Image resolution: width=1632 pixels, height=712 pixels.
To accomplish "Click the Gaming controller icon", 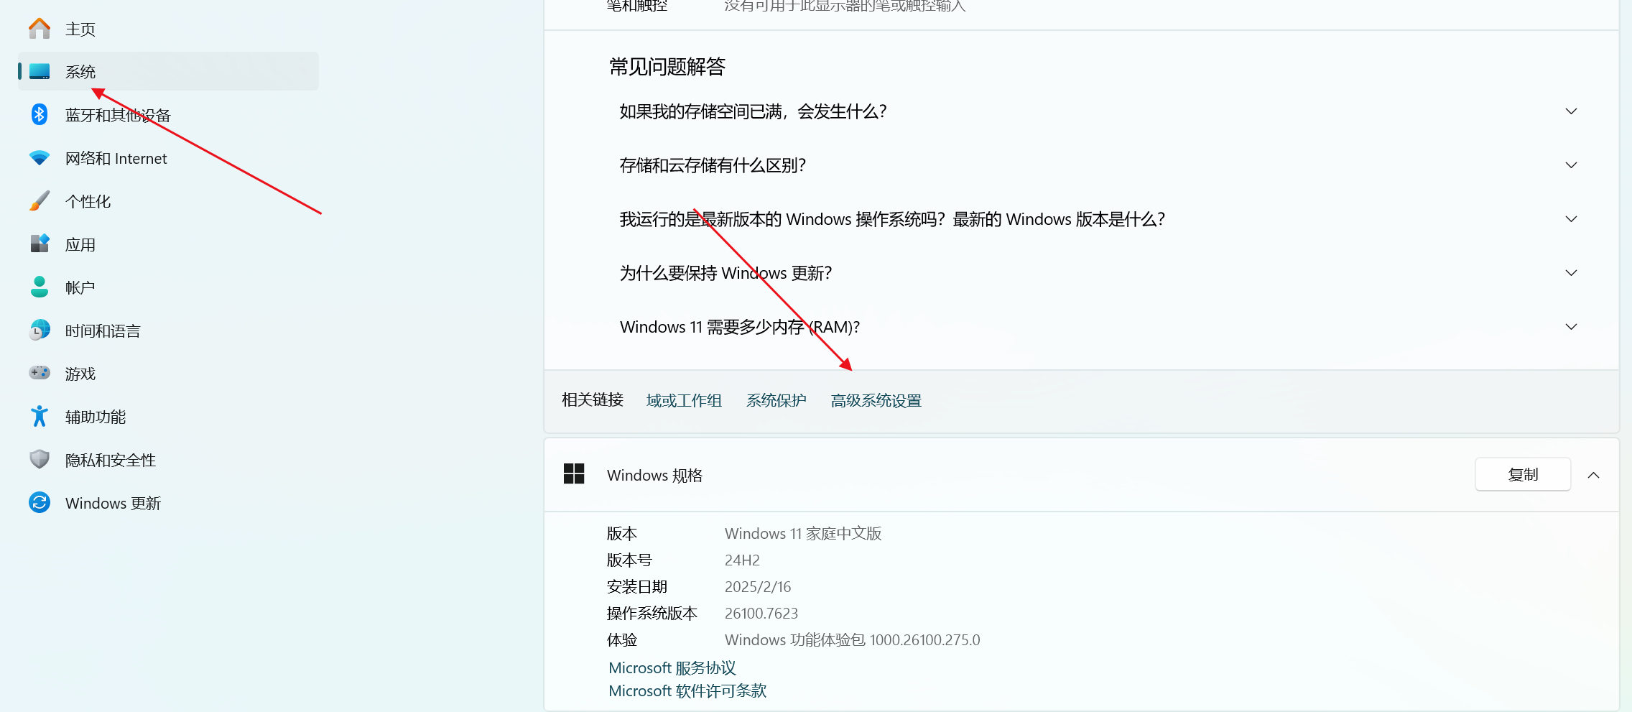I will coord(40,373).
